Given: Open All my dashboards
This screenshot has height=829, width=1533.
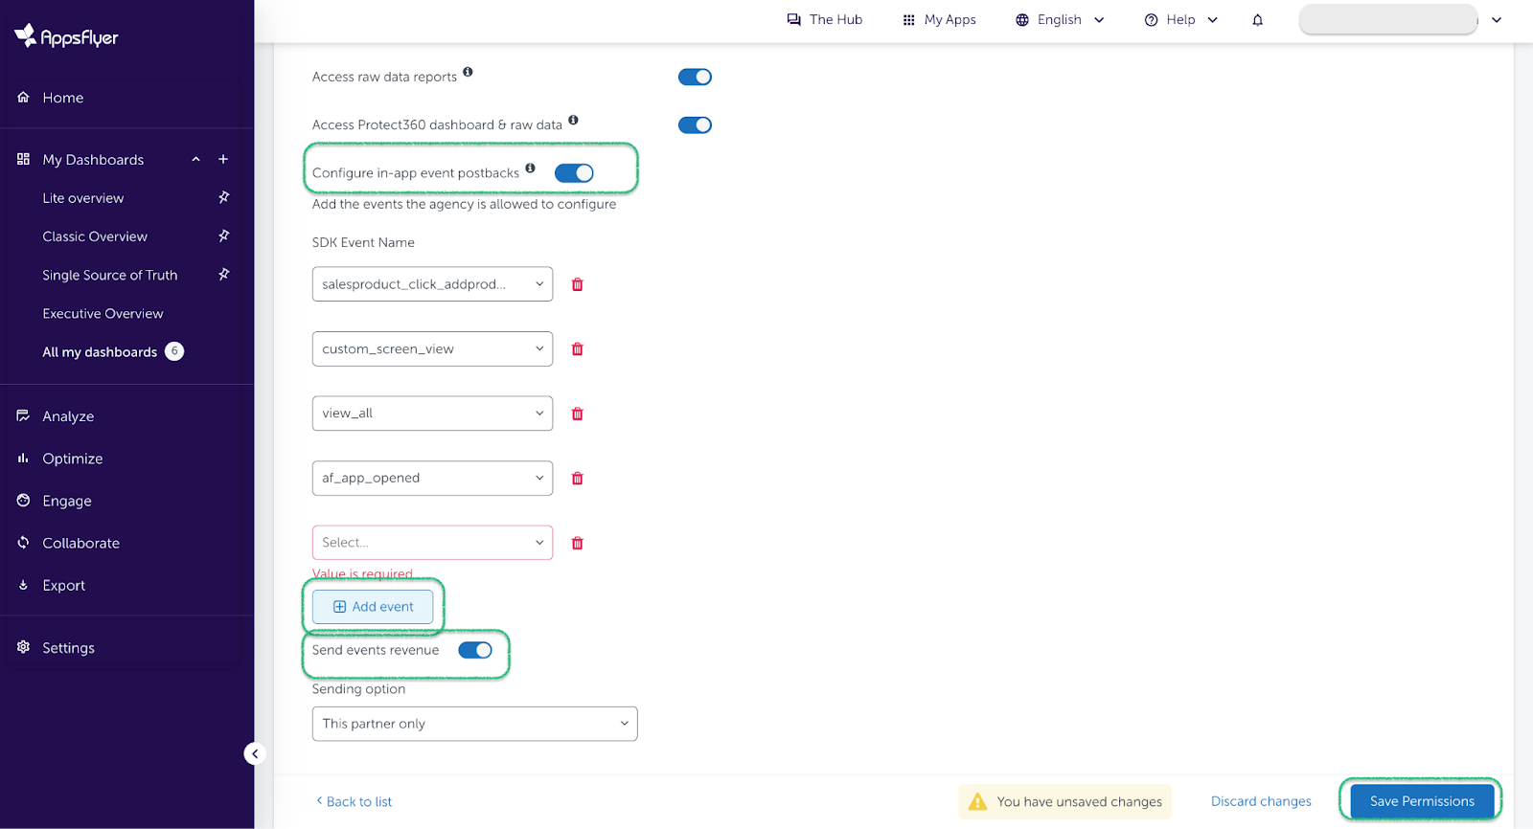Looking at the screenshot, I should [100, 351].
